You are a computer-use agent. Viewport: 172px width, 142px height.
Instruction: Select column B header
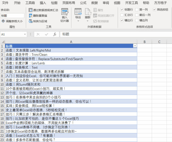(x=144, y=42)
